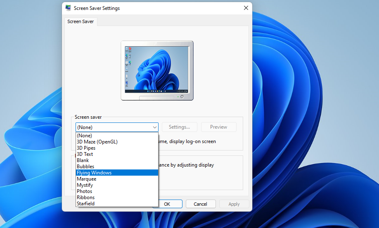Click the Apply button

coord(234,204)
